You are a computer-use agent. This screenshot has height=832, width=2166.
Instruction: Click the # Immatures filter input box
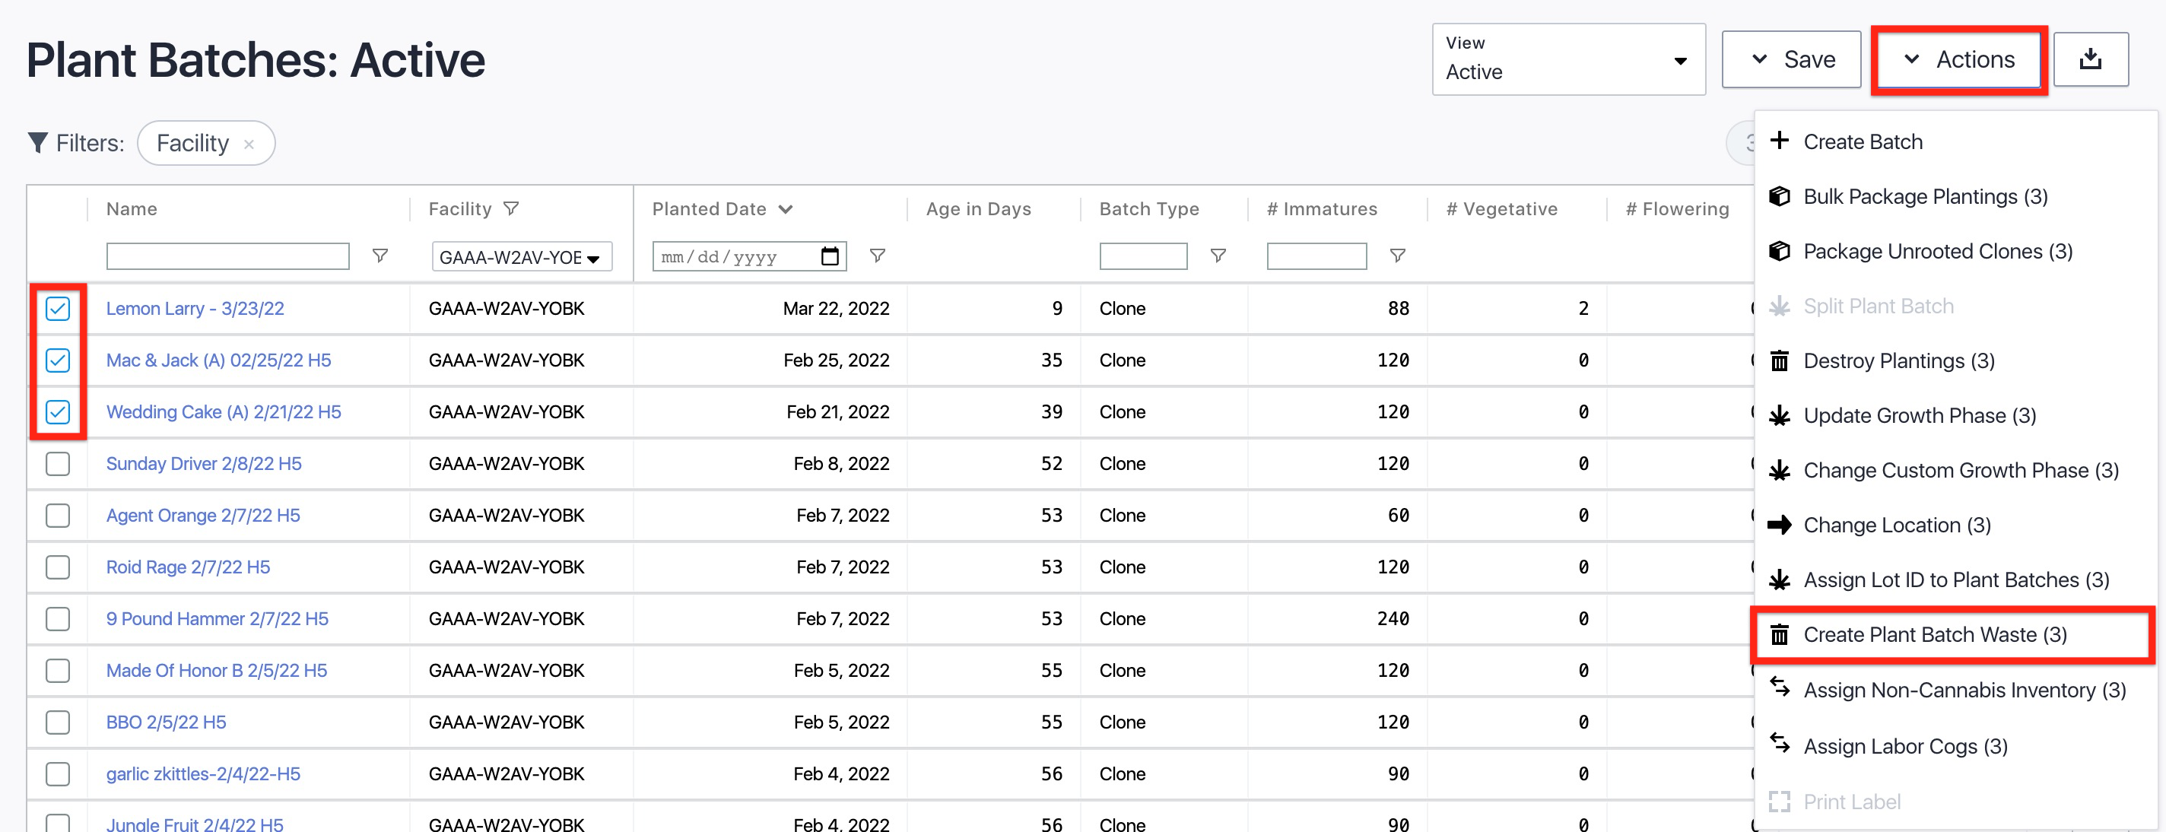(1316, 256)
